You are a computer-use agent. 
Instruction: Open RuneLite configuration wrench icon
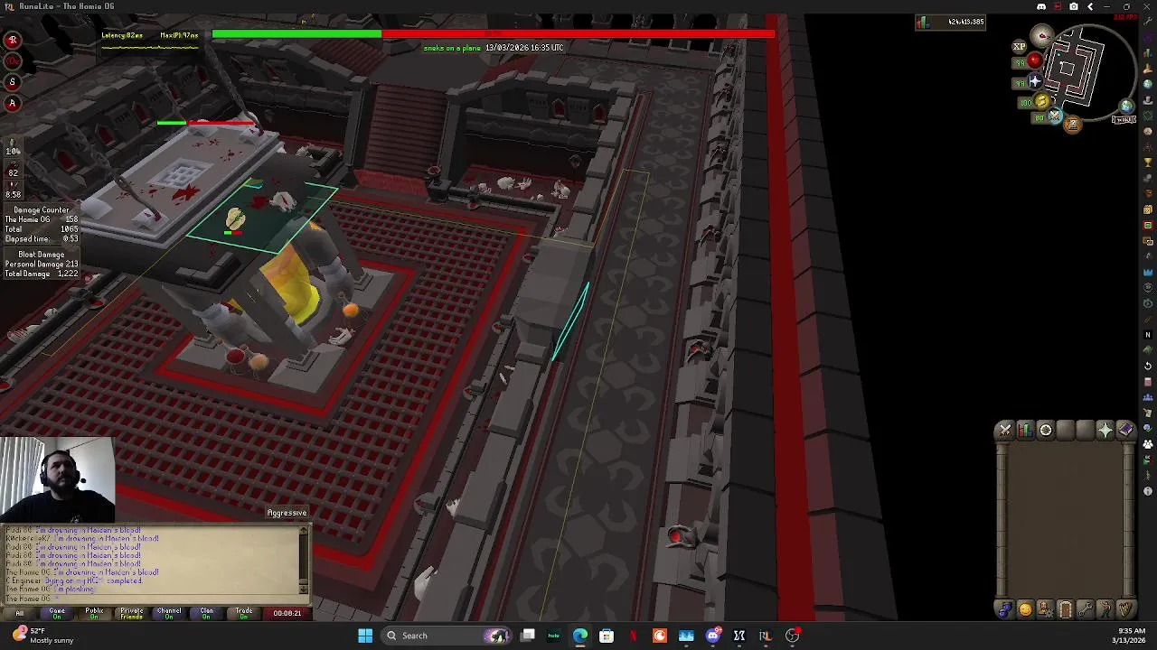[x=1148, y=21]
